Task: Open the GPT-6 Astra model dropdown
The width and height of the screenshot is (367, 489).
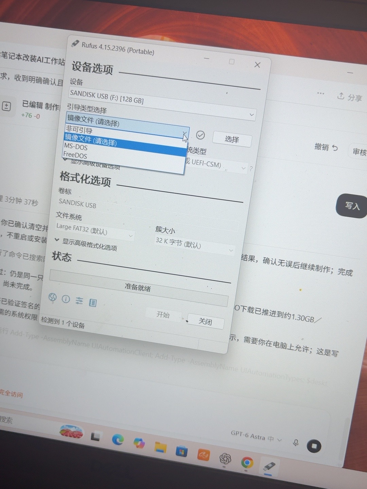Action: pos(256,436)
